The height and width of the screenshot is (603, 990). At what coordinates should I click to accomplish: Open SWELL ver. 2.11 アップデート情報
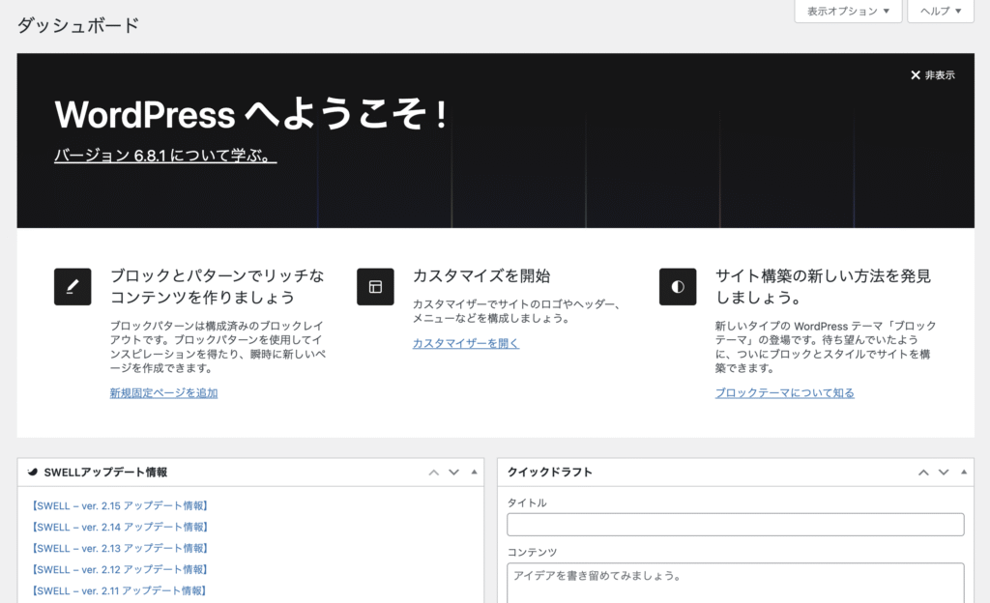pos(119,591)
